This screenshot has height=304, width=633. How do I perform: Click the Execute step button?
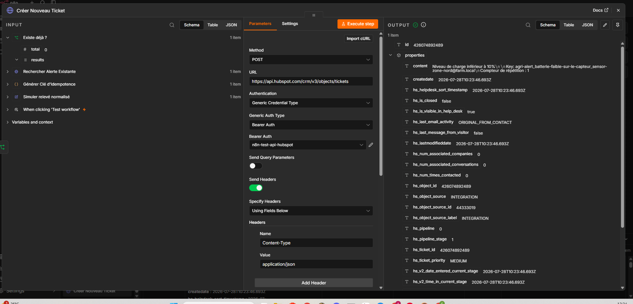tap(358, 24)
